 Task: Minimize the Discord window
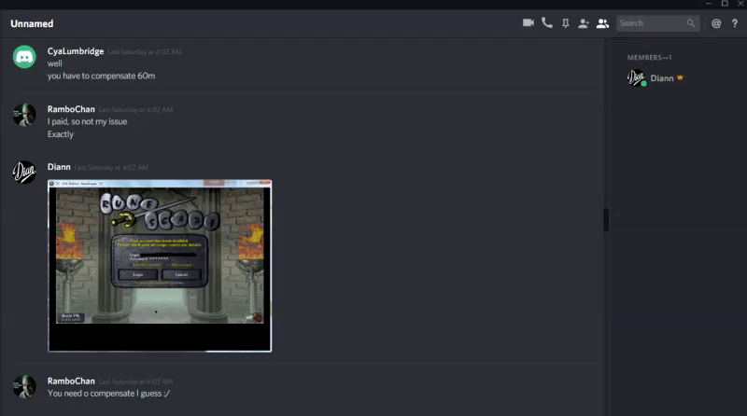click(x=709, y=4)
